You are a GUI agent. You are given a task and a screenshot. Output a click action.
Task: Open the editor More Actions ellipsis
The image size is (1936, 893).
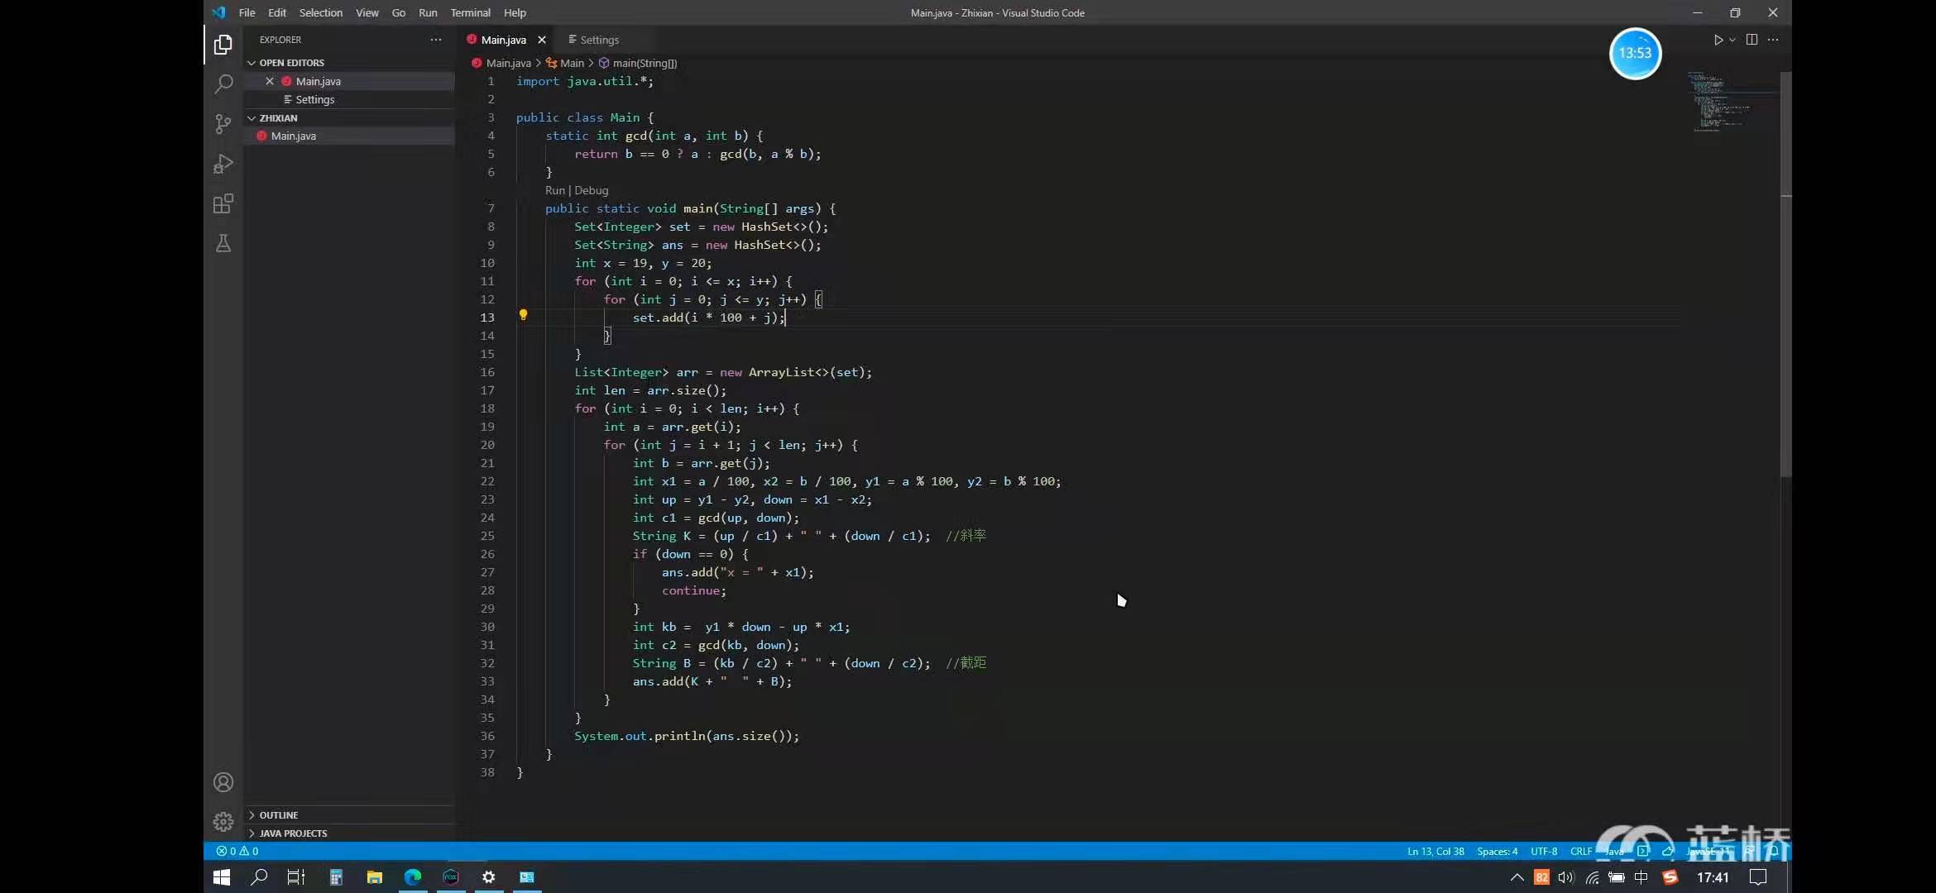coord(1773,40)
